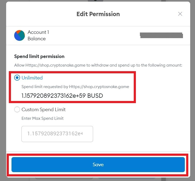Click the dark tab peeking above the dialog
This screenshot has height=181, width=195.
[x=95, y=1]
